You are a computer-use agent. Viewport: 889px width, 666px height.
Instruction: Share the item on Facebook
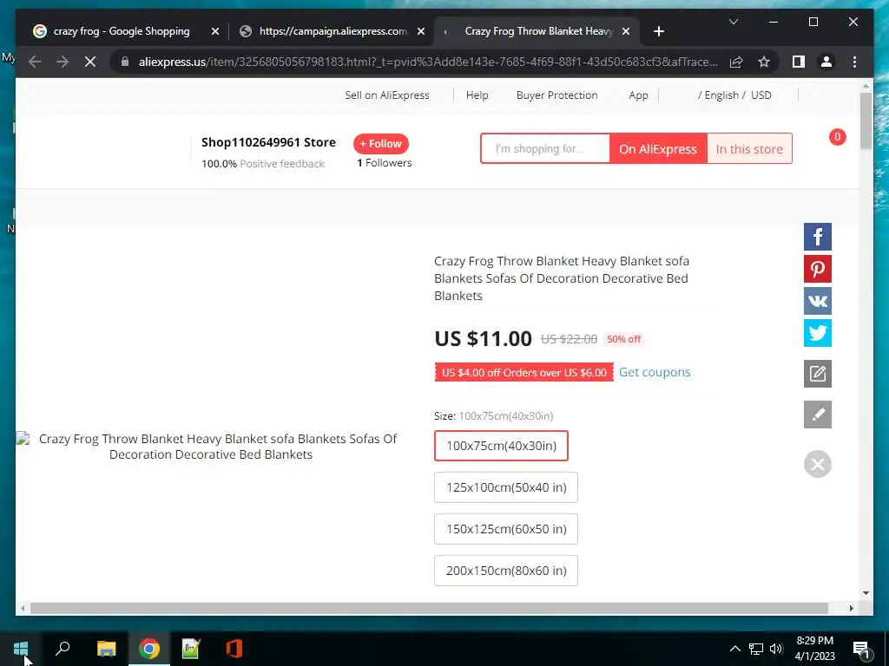click(818, 237)
